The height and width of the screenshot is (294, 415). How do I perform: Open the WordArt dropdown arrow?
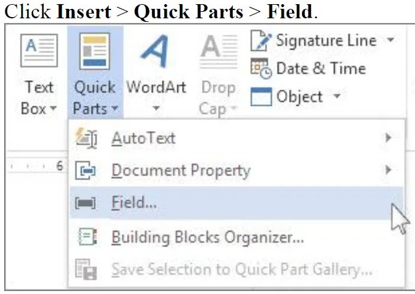(x=156, y=109)
